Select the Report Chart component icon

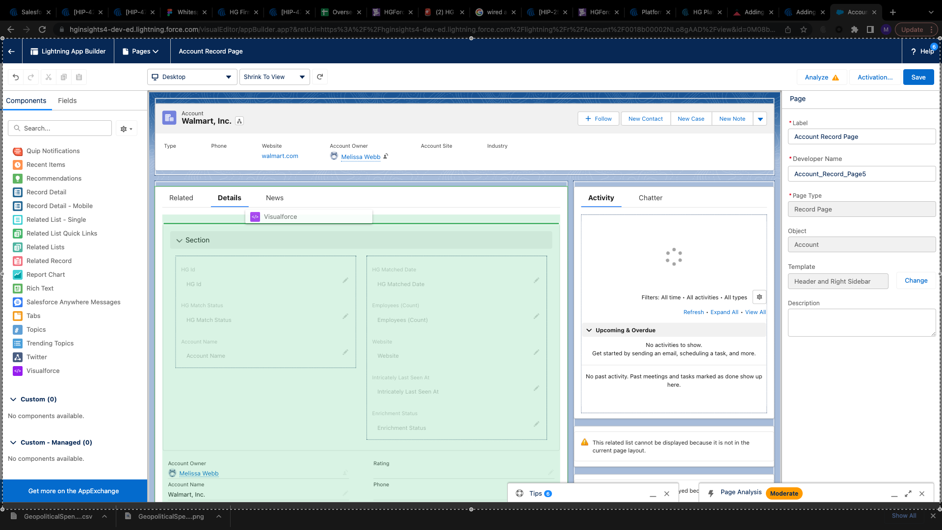(18, 274)
